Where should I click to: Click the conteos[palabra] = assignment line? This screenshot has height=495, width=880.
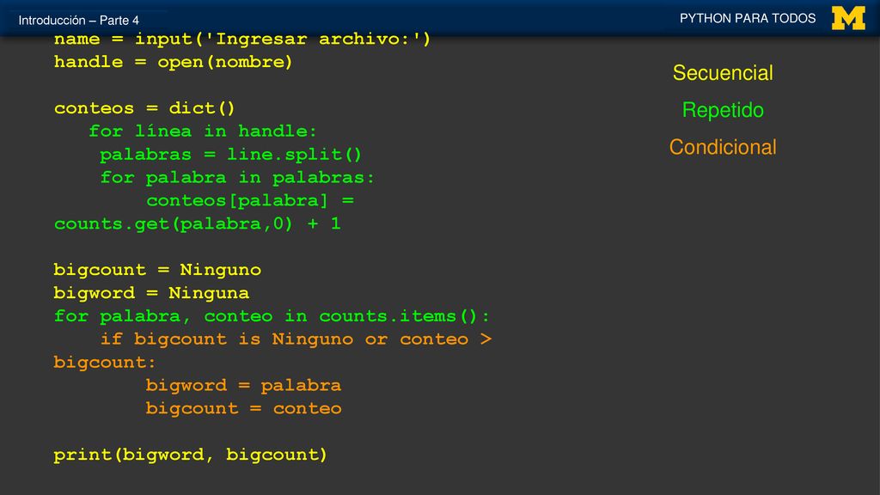click(x=250, y=200)
